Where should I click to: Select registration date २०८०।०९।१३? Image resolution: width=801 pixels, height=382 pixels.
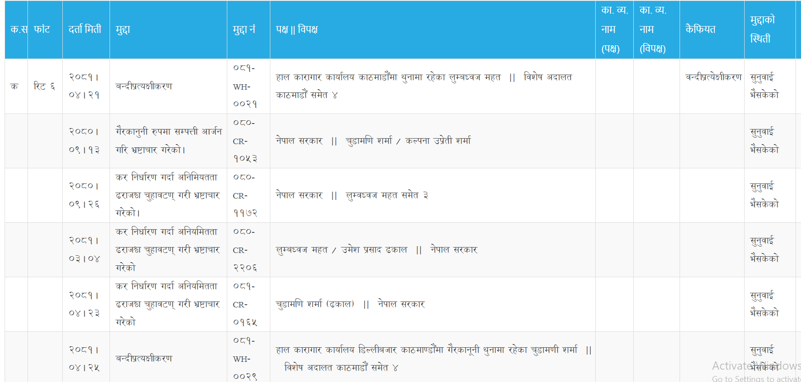[x=84, y=140]
